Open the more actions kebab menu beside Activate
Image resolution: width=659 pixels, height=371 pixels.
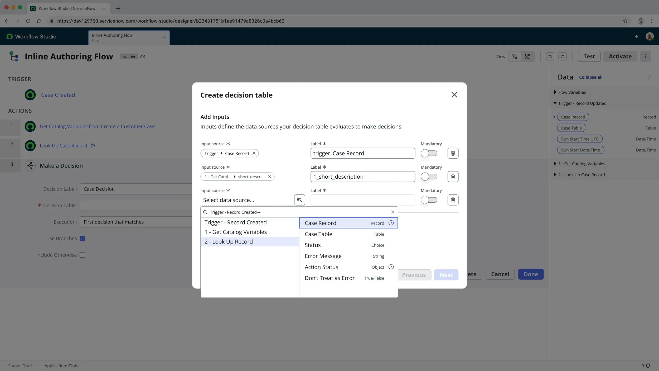coord(645,56)
